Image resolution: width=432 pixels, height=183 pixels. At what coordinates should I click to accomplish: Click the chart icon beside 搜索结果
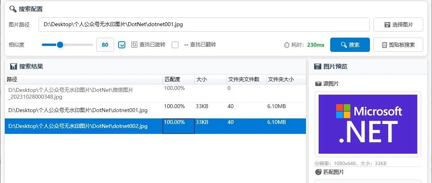[x=13, y=67]
